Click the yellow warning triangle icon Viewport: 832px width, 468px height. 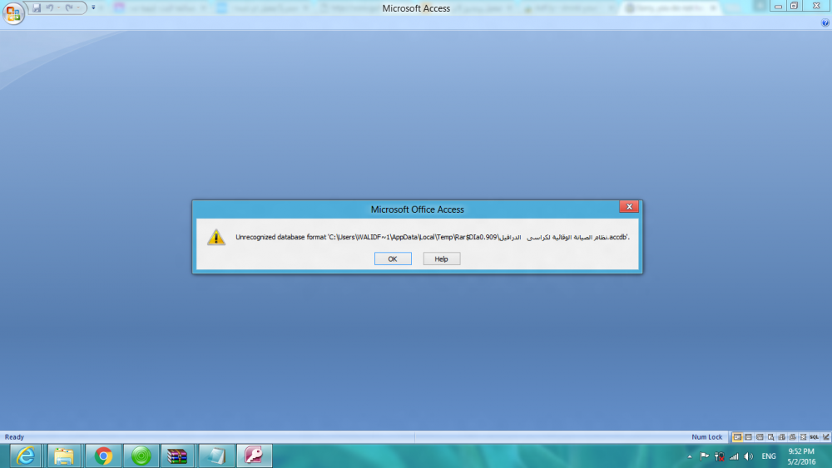coord(216,237)
